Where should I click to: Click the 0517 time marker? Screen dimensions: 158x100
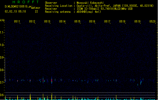coord(107,21)
